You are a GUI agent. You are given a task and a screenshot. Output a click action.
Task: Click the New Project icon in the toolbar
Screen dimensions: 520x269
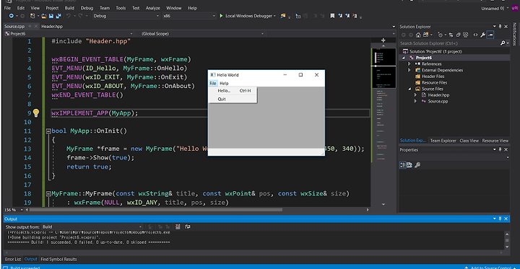click(x=32, y=16)
